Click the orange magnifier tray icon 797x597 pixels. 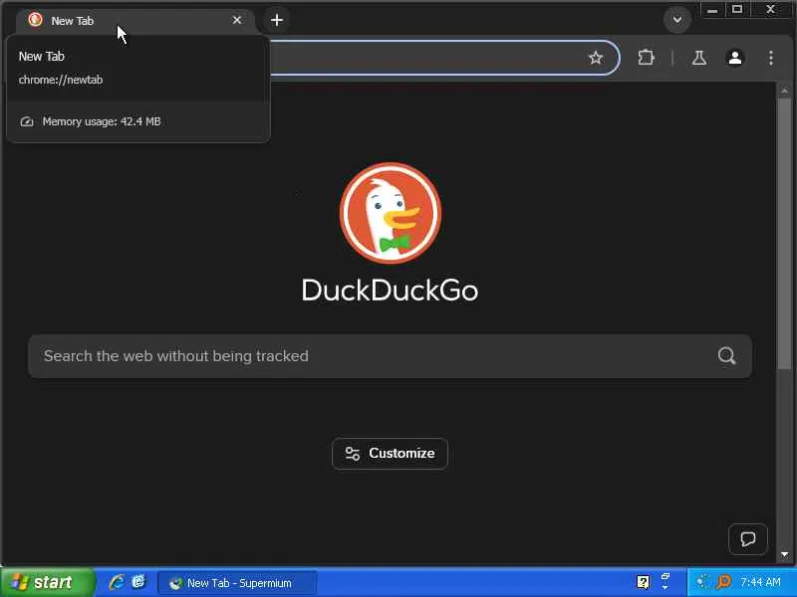[x=723, y=582]
